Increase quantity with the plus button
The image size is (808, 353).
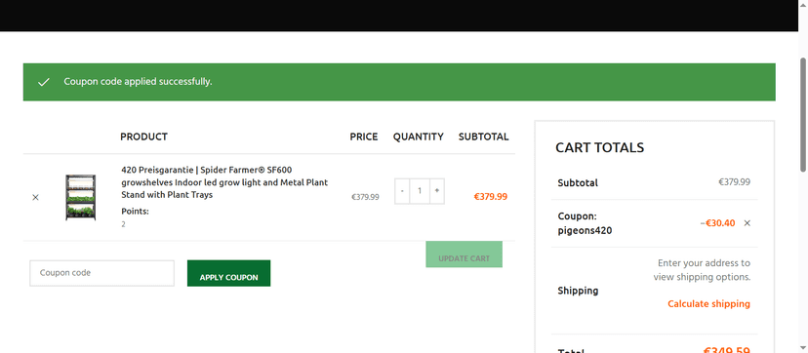(437, 191)
